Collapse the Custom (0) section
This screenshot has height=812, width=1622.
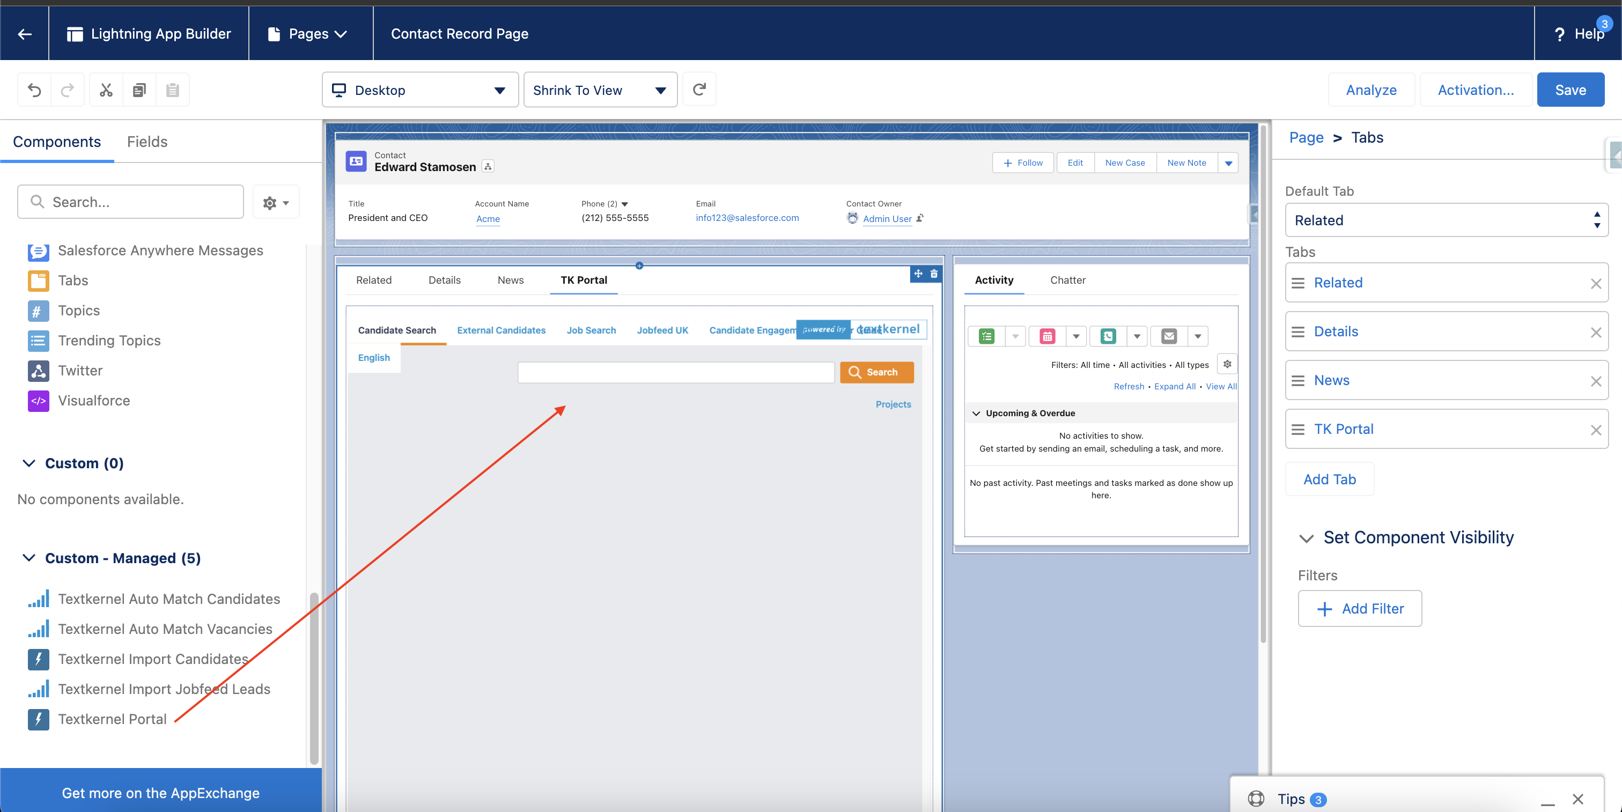(28, 463)
